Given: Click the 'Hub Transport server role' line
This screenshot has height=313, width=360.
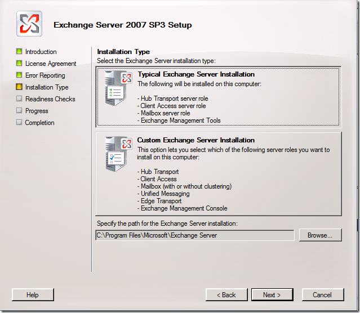Looking at the screenshot, I should [x=173, y=99].
